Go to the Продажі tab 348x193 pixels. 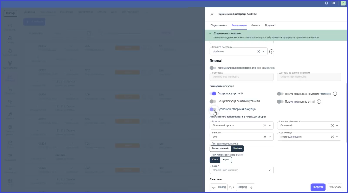click(x=270, y=25)
